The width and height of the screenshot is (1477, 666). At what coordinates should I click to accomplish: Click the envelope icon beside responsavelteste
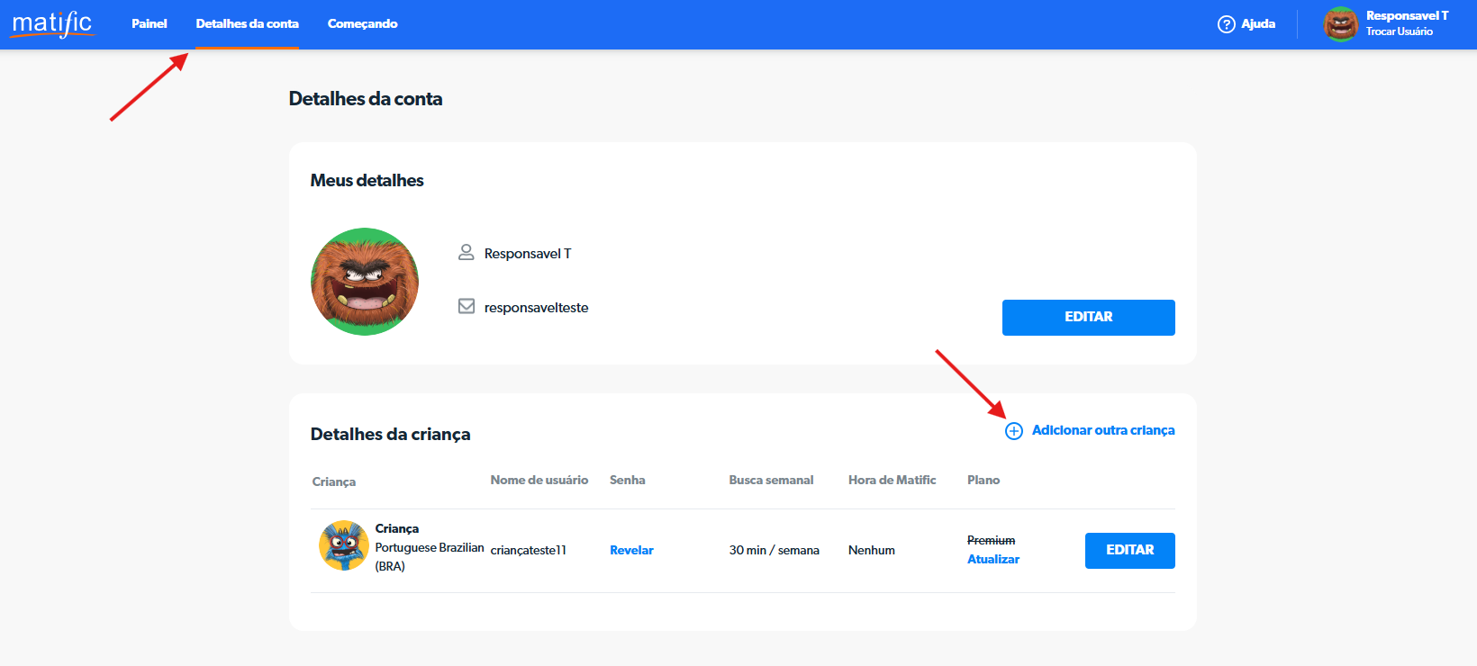point(466,307)
